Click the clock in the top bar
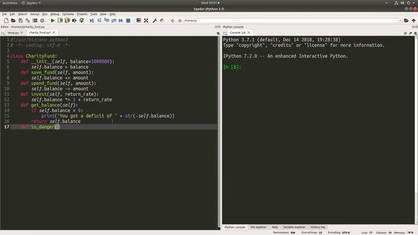 [x=210, y=3]
